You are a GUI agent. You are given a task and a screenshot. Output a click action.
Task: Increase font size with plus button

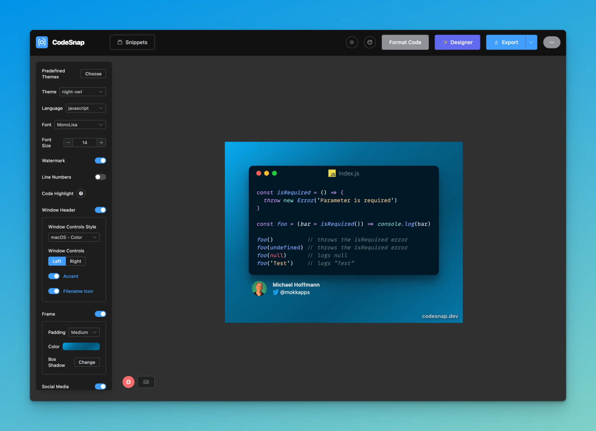click(101, 143)
